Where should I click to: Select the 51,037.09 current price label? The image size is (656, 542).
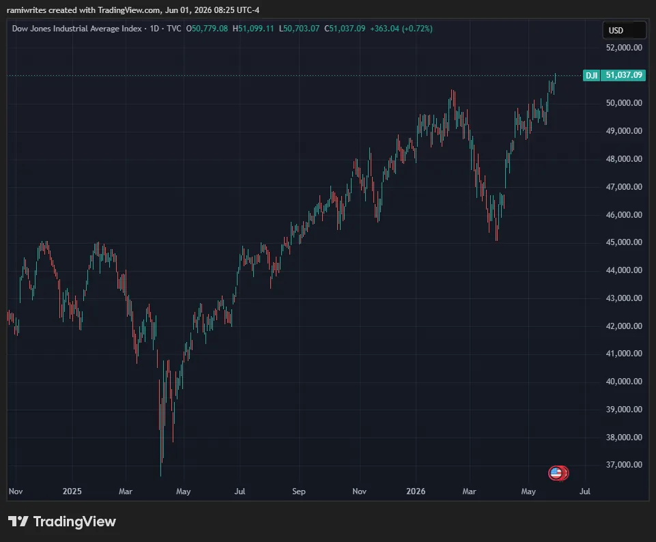click(623, 75)
